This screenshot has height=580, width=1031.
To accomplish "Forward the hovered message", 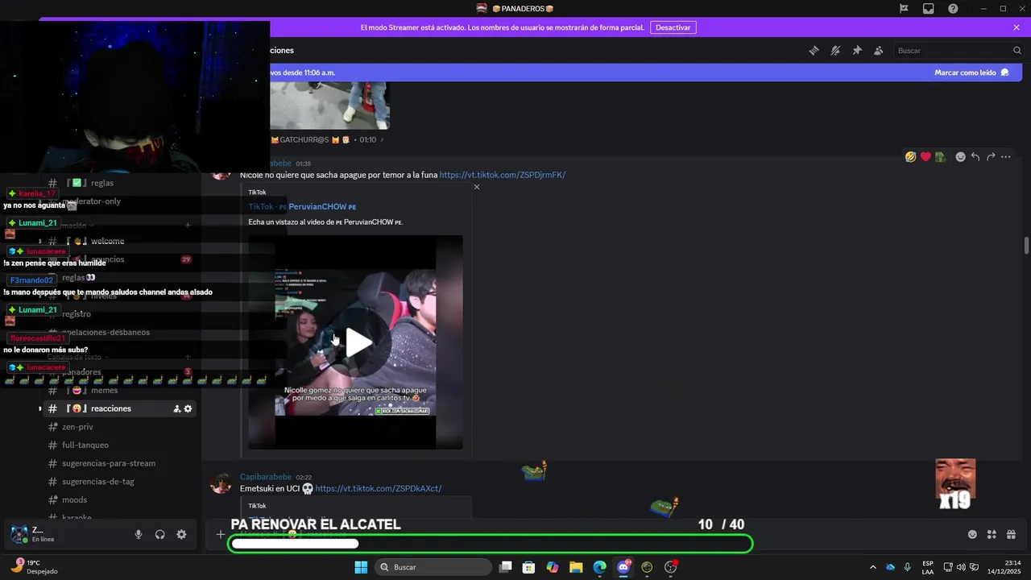I will tap(991, 157).
